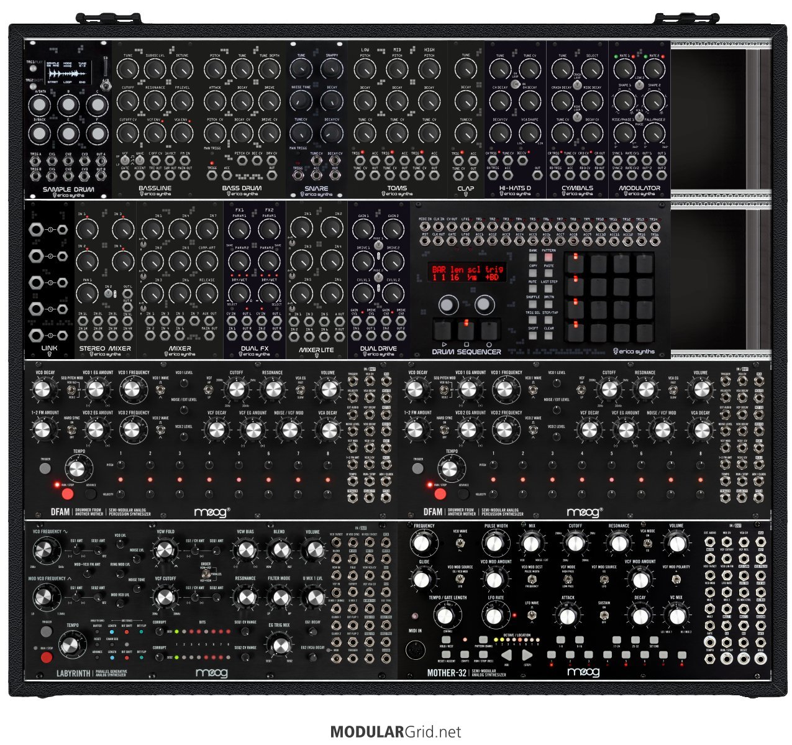The height and width of the screenshot is (745, 792).
Task: Click the left arrow (KB) button on Mother-32
Action: [x=507, y=655]
